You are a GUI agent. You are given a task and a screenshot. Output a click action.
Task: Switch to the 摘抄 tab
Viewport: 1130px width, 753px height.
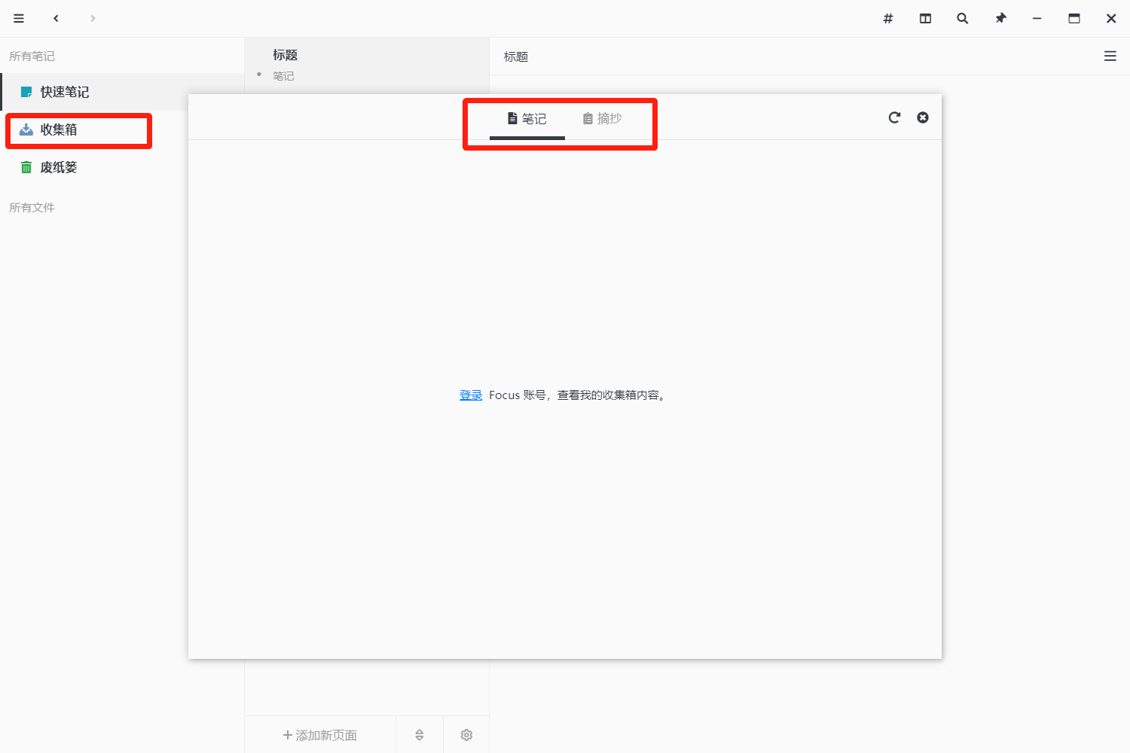[x=603, y=118]
